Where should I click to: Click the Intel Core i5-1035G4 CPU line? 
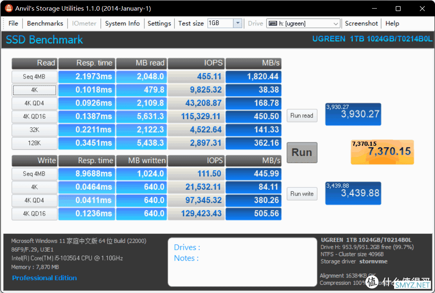(67, 258)
